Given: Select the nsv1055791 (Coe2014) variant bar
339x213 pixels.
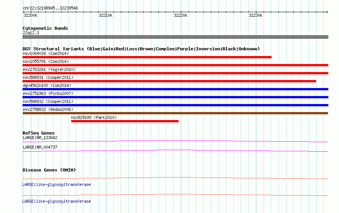Looking at the screenshot, I should pos(175,65).
